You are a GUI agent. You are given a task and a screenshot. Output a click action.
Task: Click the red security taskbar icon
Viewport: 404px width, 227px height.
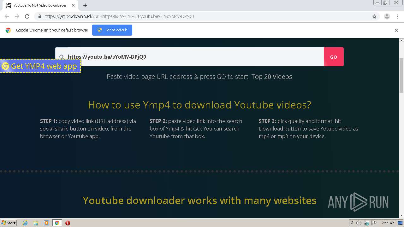[x=68, y=223]
